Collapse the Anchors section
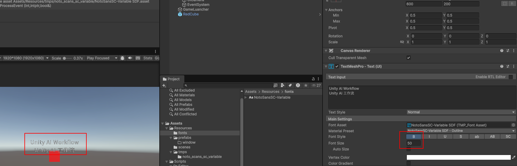517x166 pixels. pos(326,10)
